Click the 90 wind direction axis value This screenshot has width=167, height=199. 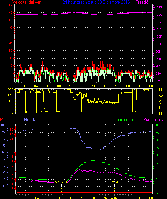point(12,107)
